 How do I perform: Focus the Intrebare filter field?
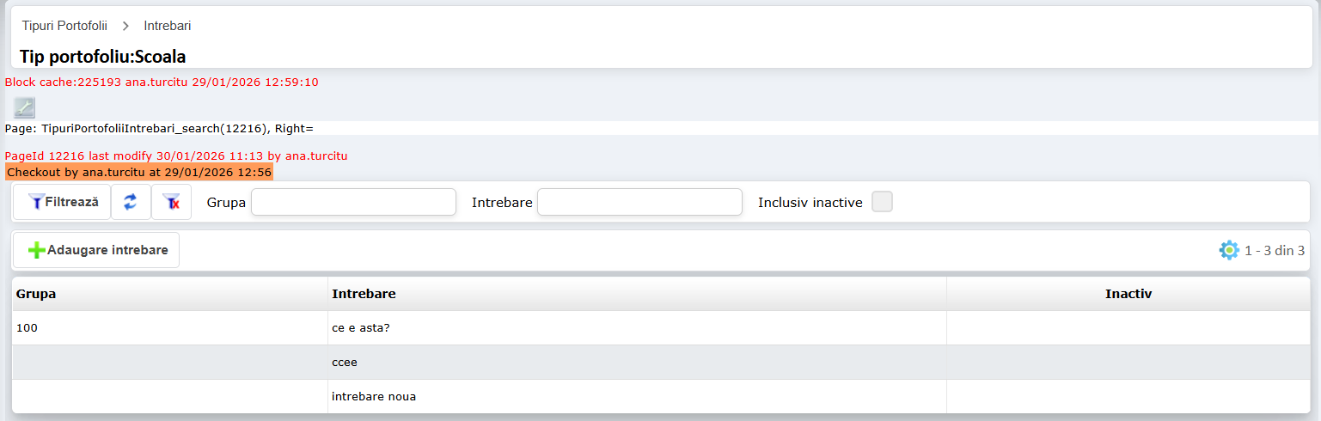point(639,202)
